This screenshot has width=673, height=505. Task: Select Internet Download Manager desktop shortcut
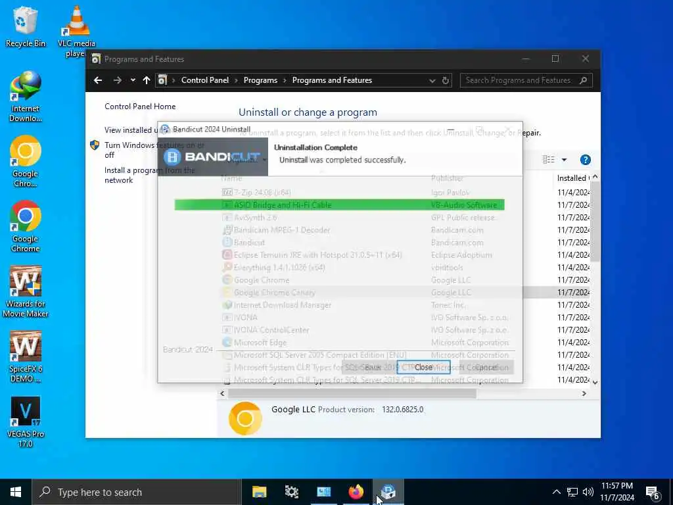click(x=26, y=97)
